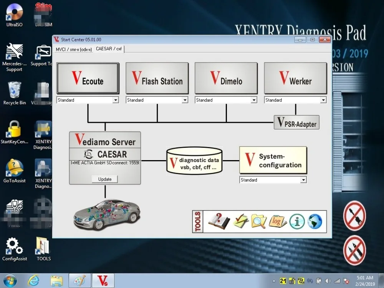The height and width of the screenshot is (288, 384).
Task: Select the CAESAR / cxf tab
Action: [x=109, y=49]
